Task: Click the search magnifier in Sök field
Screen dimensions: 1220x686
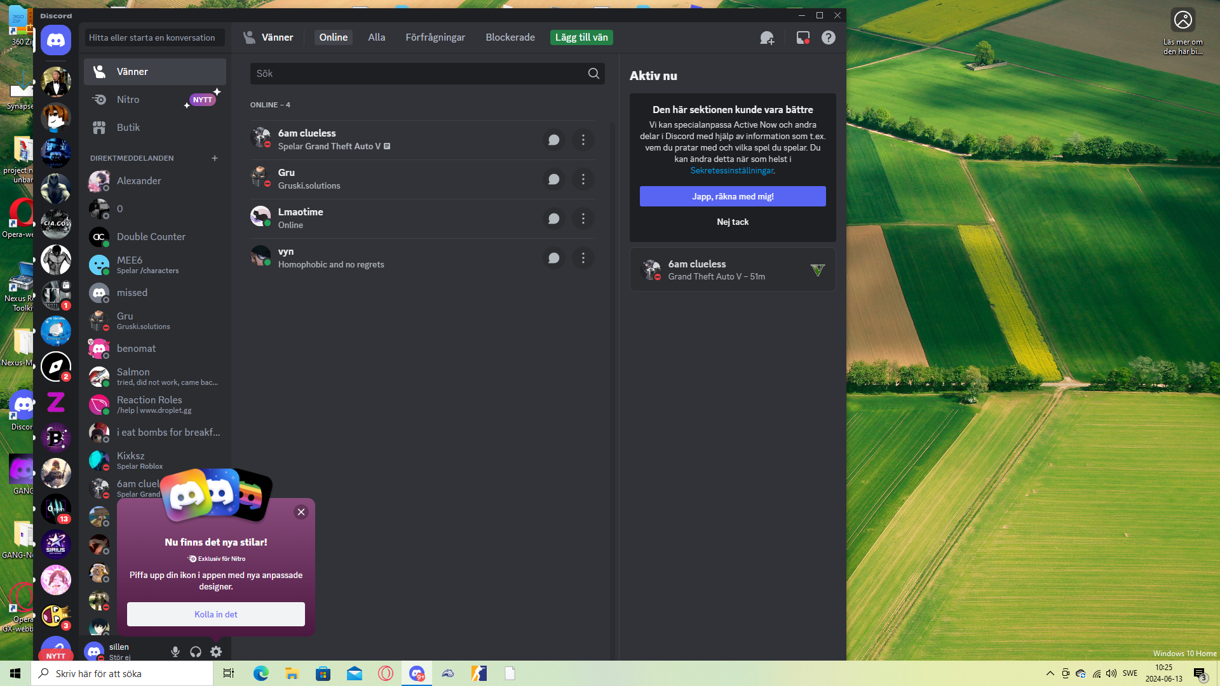Action: point(593,74)
